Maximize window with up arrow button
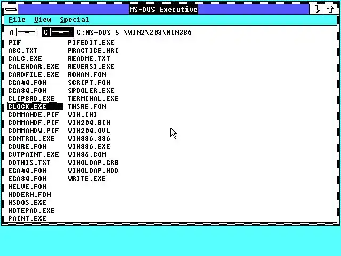The width and height of the screenshot is (341, 256). pyautogui.click(x=330, y=10)
